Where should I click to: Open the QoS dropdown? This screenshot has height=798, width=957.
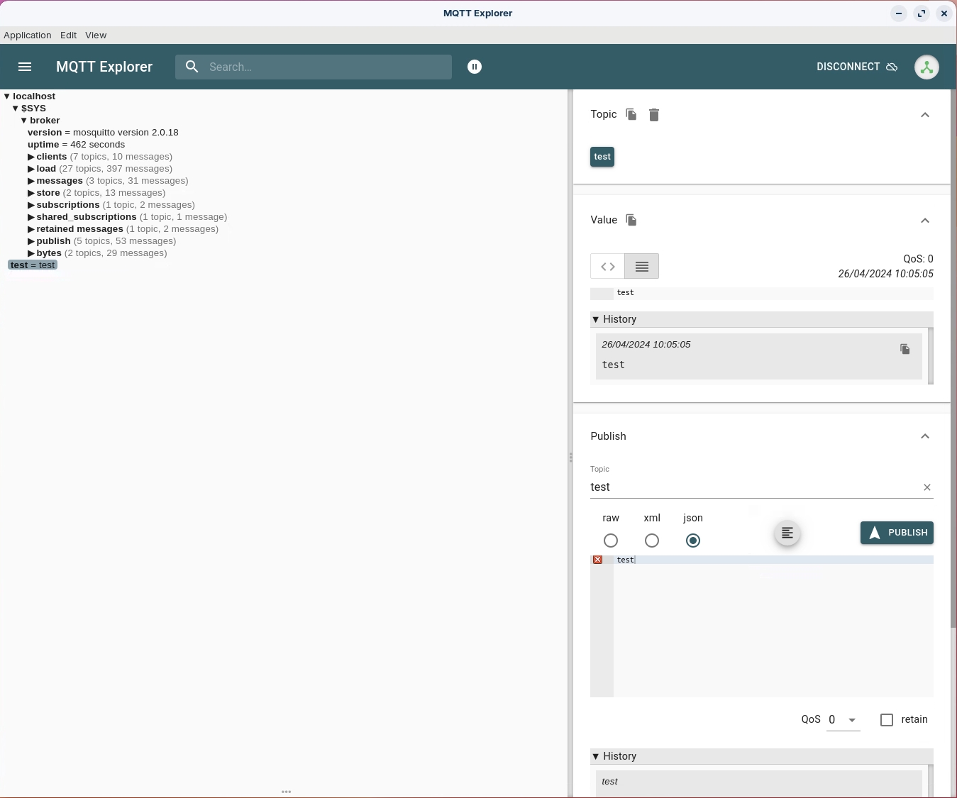[843, 720]
